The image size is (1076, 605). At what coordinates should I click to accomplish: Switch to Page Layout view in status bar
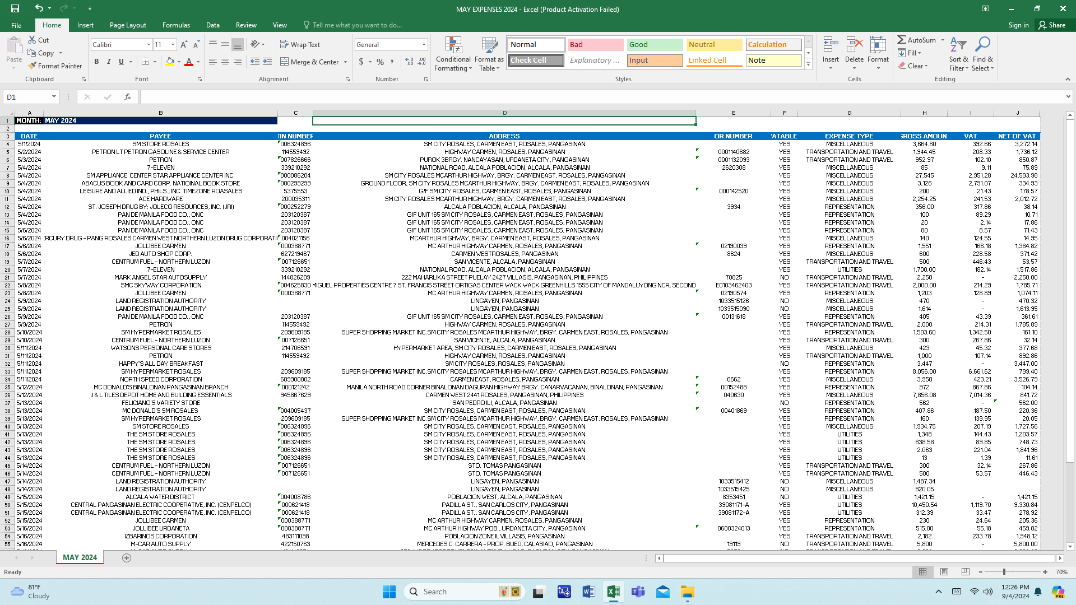[944, 572]
